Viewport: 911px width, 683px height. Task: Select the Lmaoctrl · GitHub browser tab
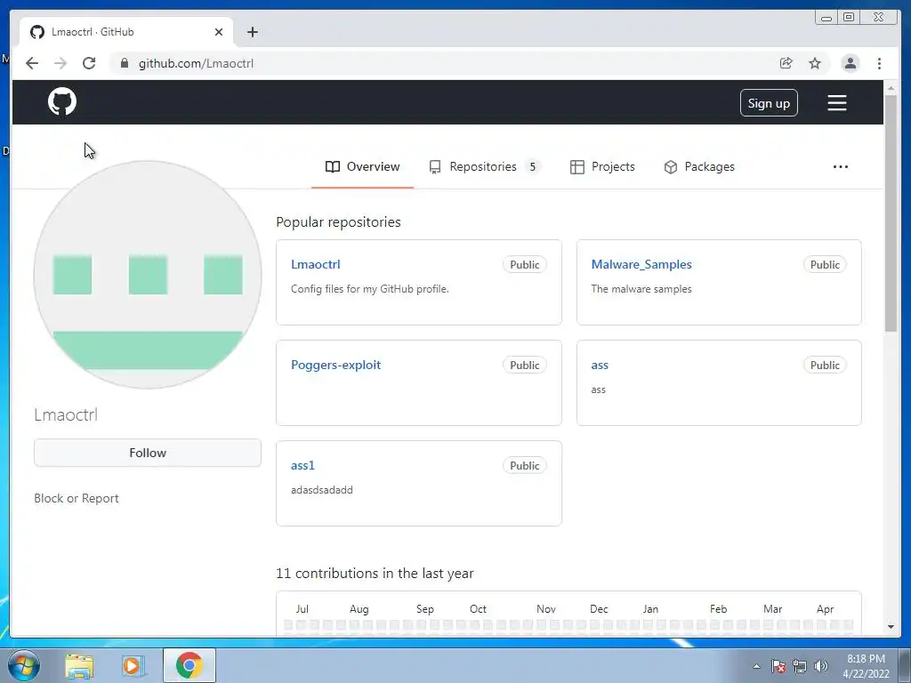[126, 32]
